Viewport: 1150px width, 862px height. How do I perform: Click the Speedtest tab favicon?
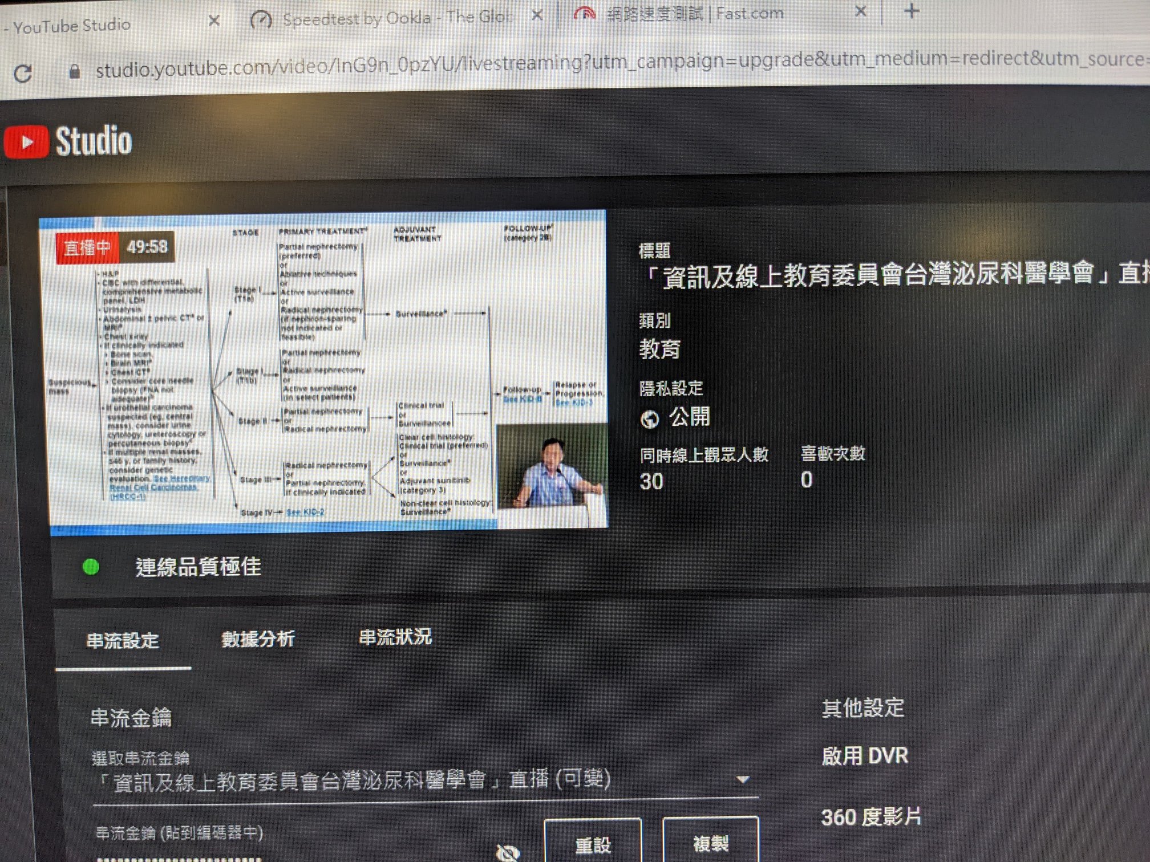coord(261,21)
